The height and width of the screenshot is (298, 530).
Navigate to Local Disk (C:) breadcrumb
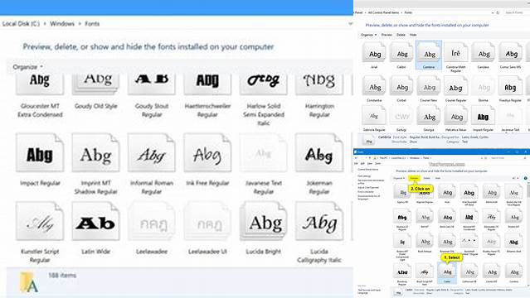21,24
